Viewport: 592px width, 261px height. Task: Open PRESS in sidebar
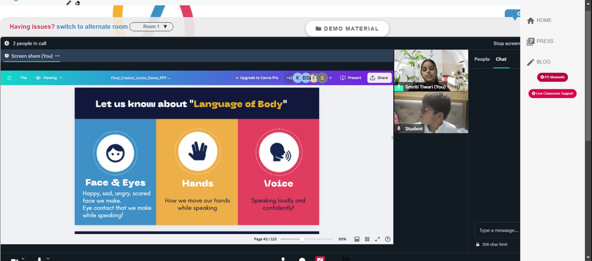540,41
